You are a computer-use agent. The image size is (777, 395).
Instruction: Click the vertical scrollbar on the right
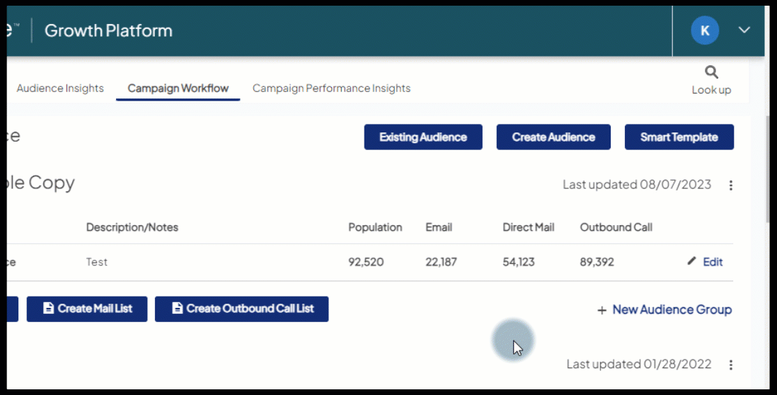[x=771, y=170]
